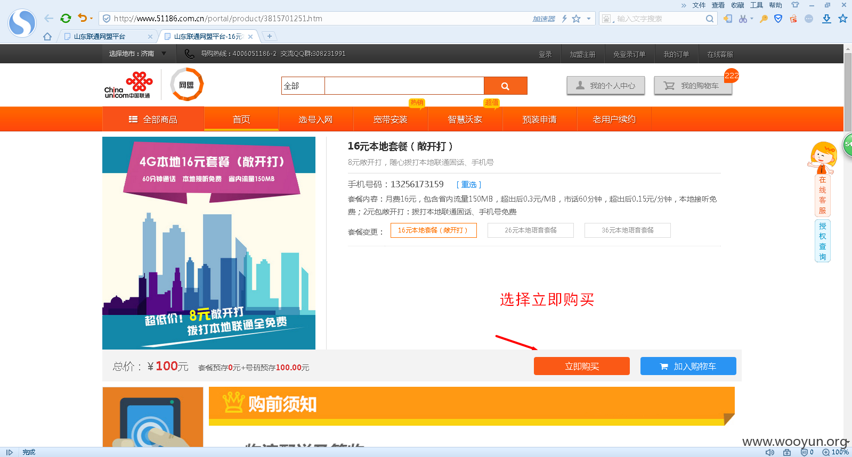Click the shirt skin icon
Viewport: 852px width, 457px height.
point(795,5)
